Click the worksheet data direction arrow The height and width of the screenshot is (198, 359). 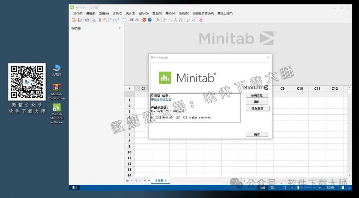point(129,88)
